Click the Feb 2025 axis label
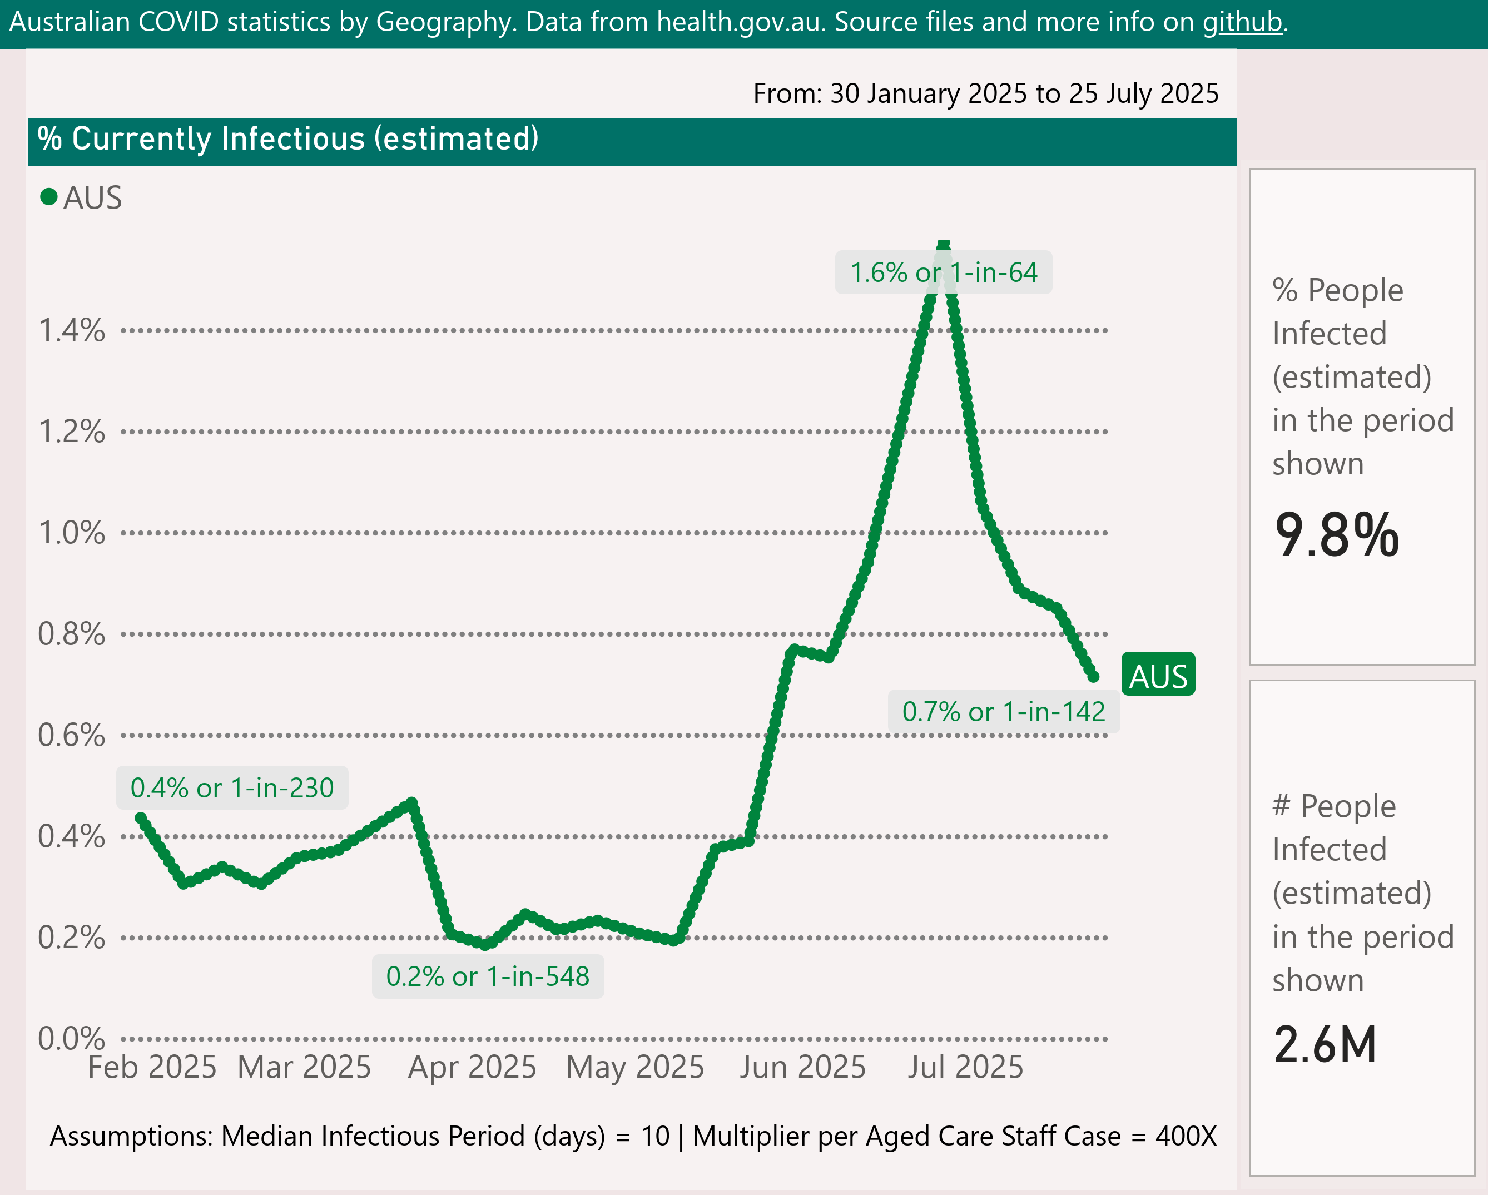 (x=152, y=1067)
